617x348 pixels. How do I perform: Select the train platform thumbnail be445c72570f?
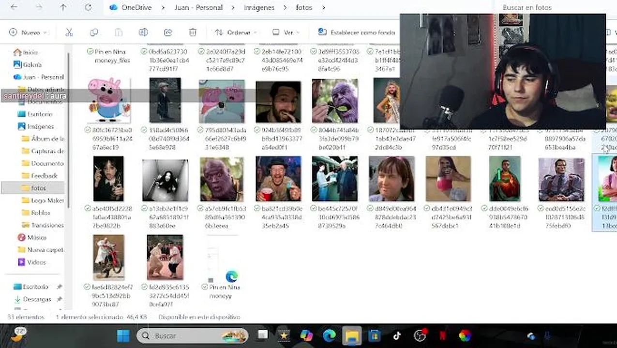[335, 179]
